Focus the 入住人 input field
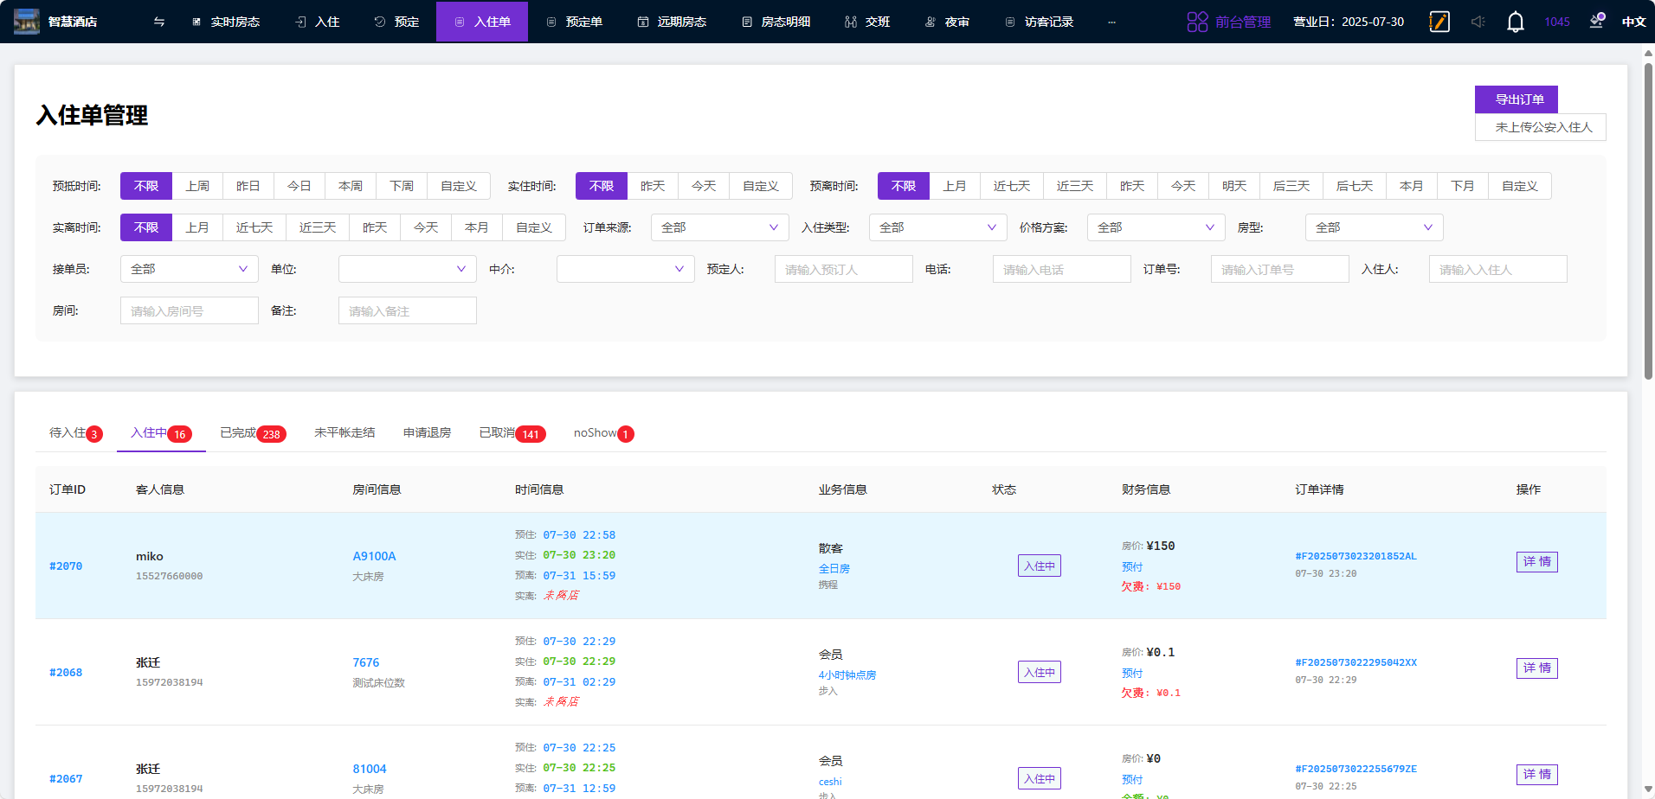Screen dimensions: 1655x799 click(1498, 269)
